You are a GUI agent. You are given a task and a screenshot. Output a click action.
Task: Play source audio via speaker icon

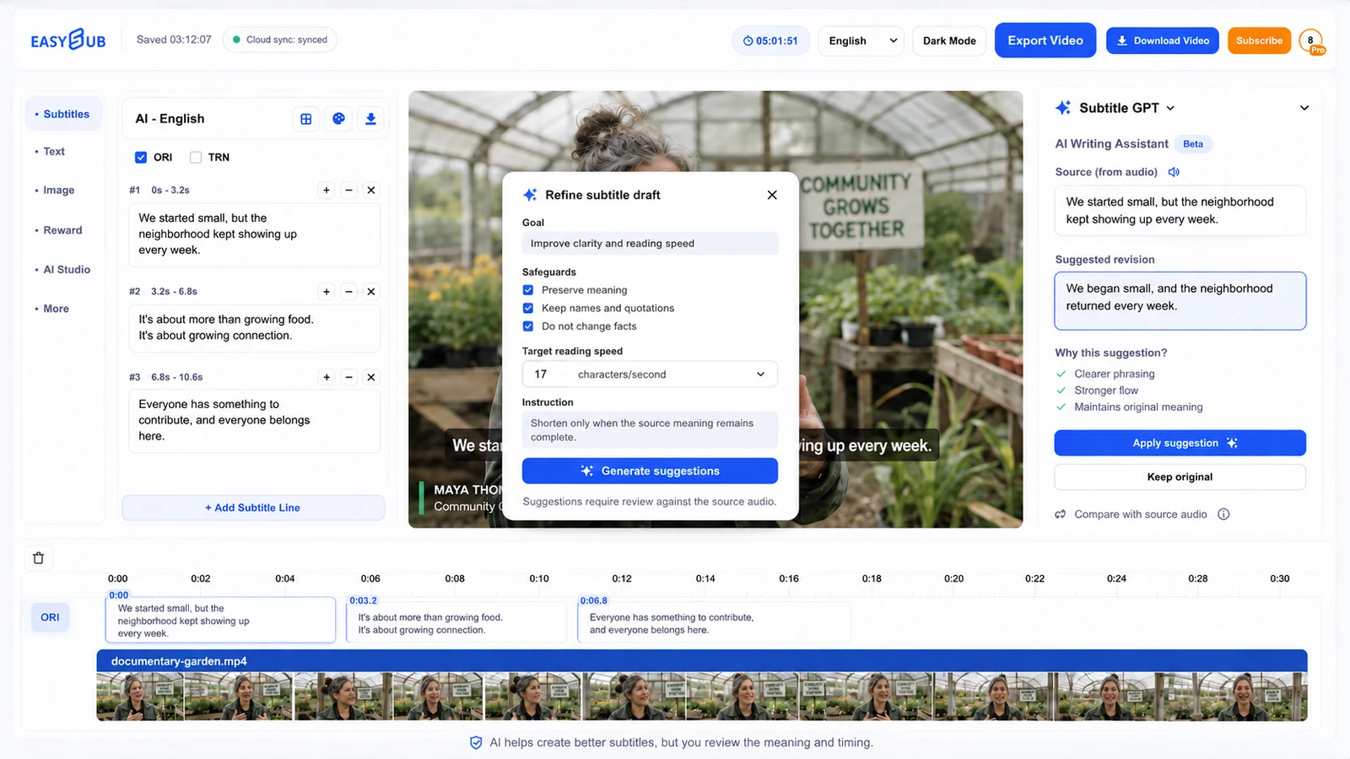point(1174,172)
